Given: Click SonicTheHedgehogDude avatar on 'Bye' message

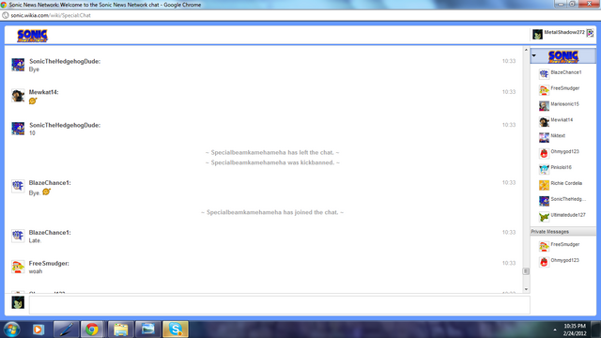Looking at the screenshot, I should click(x=18, y=65).
